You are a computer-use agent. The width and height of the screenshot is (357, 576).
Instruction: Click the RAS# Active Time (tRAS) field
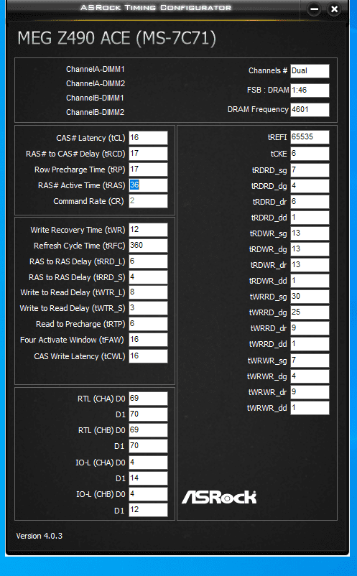tap(148, 185)
